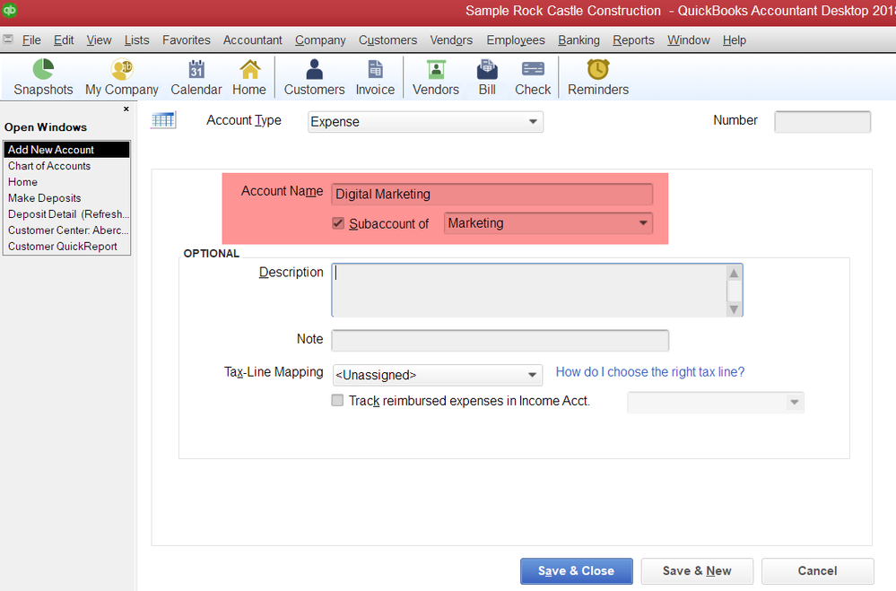The width and height of the screenshot is (896, 591).
Task: Switch to Customer QuickReport window
Action: [x=67, y=247]
